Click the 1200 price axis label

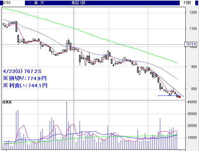[x=192, y=13]
